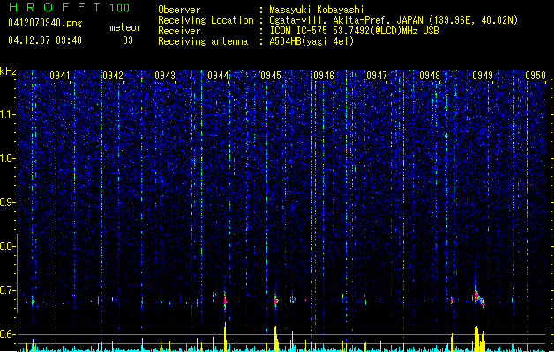The width and height of the screenshot is (555, 352).
Task: Click the 0942 time marker
Action: point(113,76)
